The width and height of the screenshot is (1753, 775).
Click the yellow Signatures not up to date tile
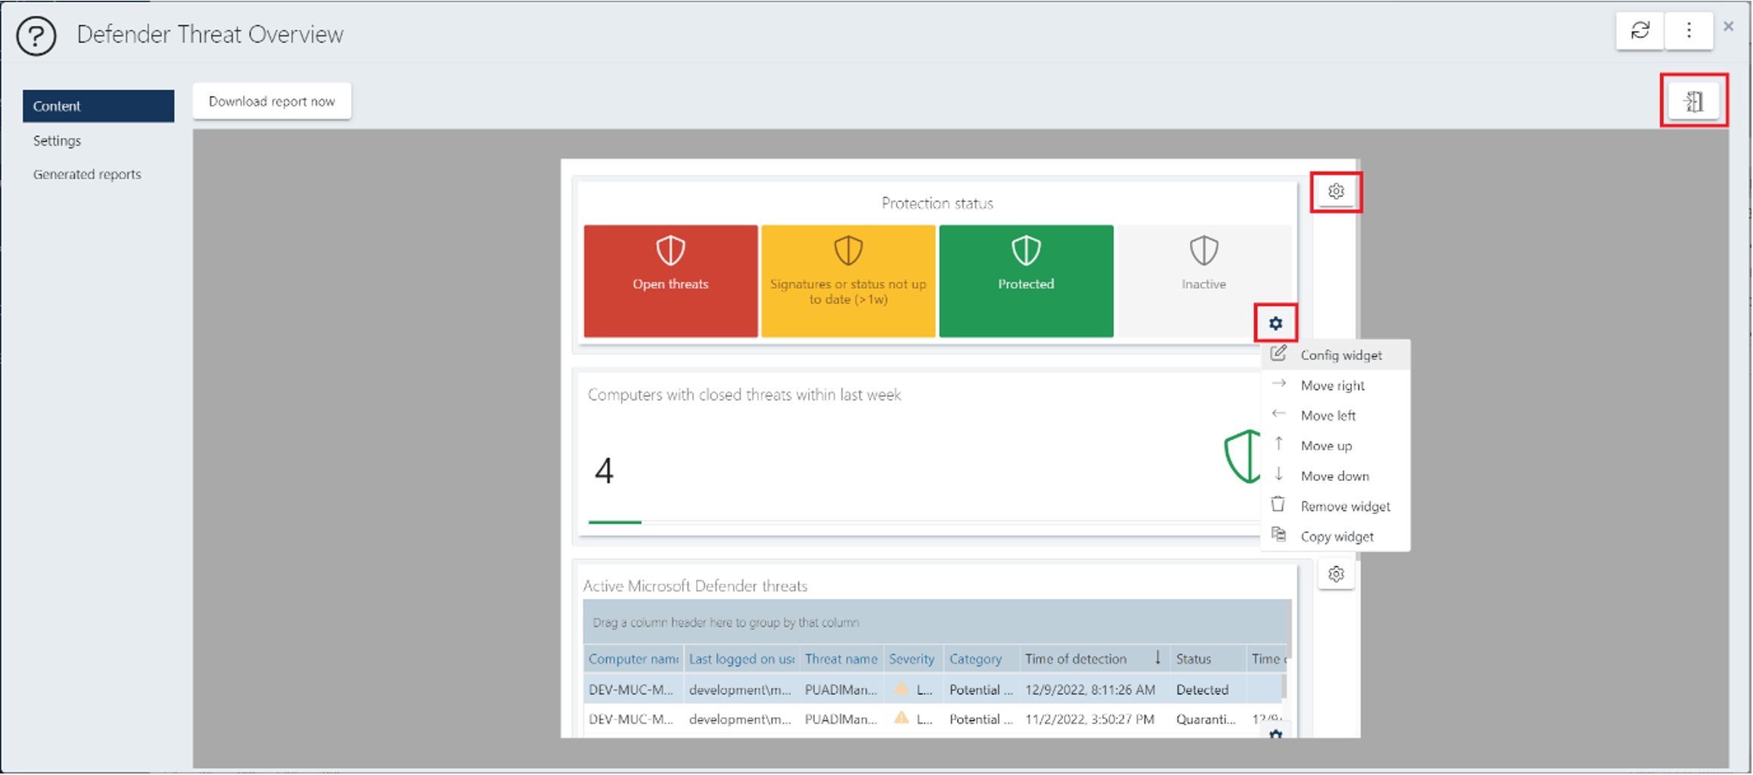point(848,281)
